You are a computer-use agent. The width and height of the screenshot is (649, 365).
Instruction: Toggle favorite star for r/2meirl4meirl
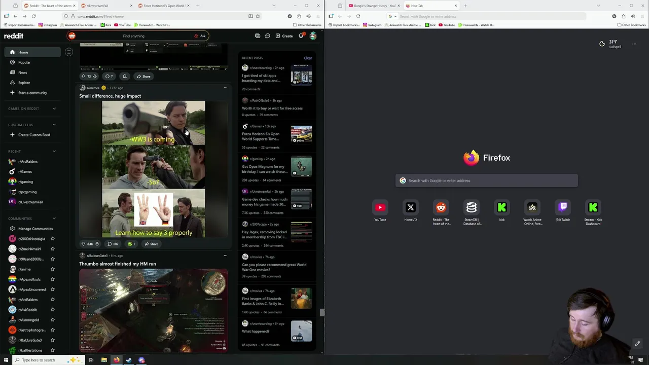(52, 249)
